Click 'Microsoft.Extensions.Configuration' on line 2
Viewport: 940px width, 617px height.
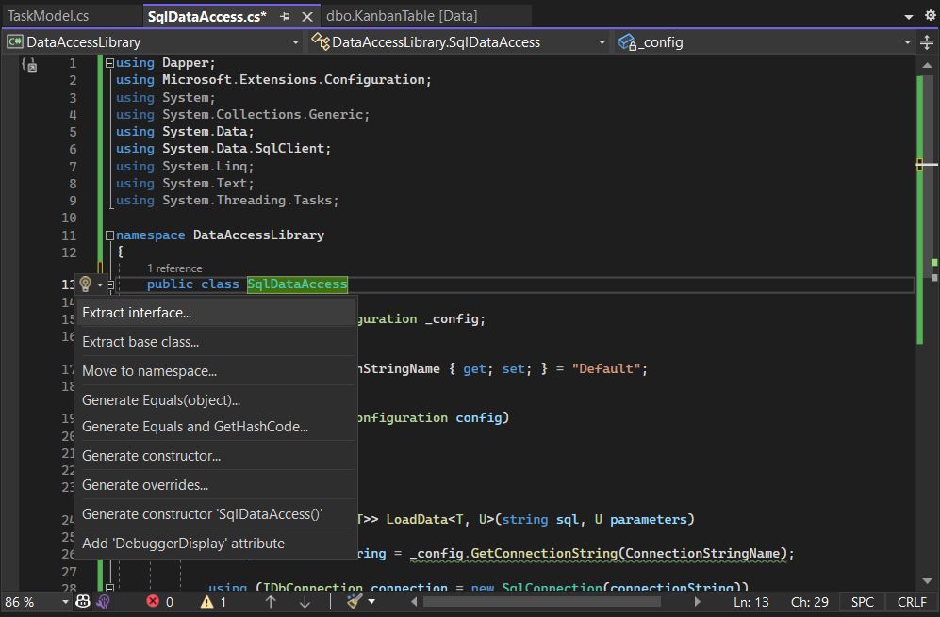coord(293,80)
